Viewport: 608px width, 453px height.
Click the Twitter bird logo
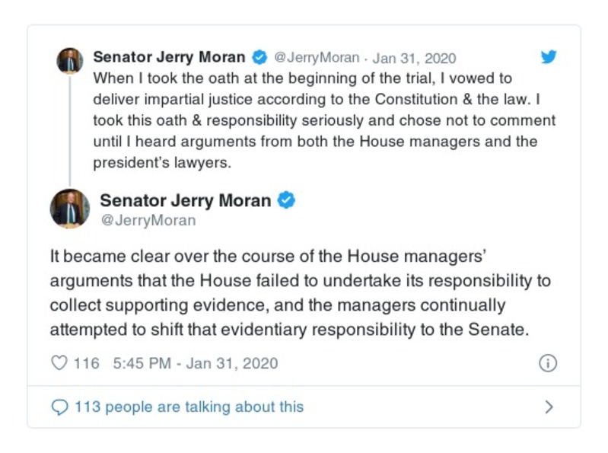pos(548,58)
